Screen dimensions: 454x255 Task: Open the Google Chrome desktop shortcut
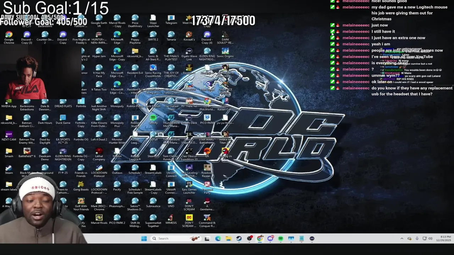pos(9,37)
